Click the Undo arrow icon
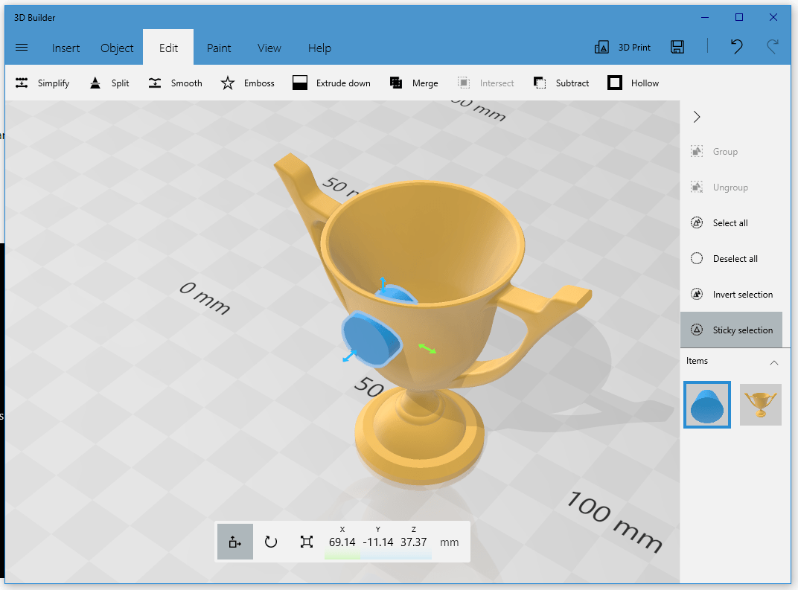 (736, 47)
